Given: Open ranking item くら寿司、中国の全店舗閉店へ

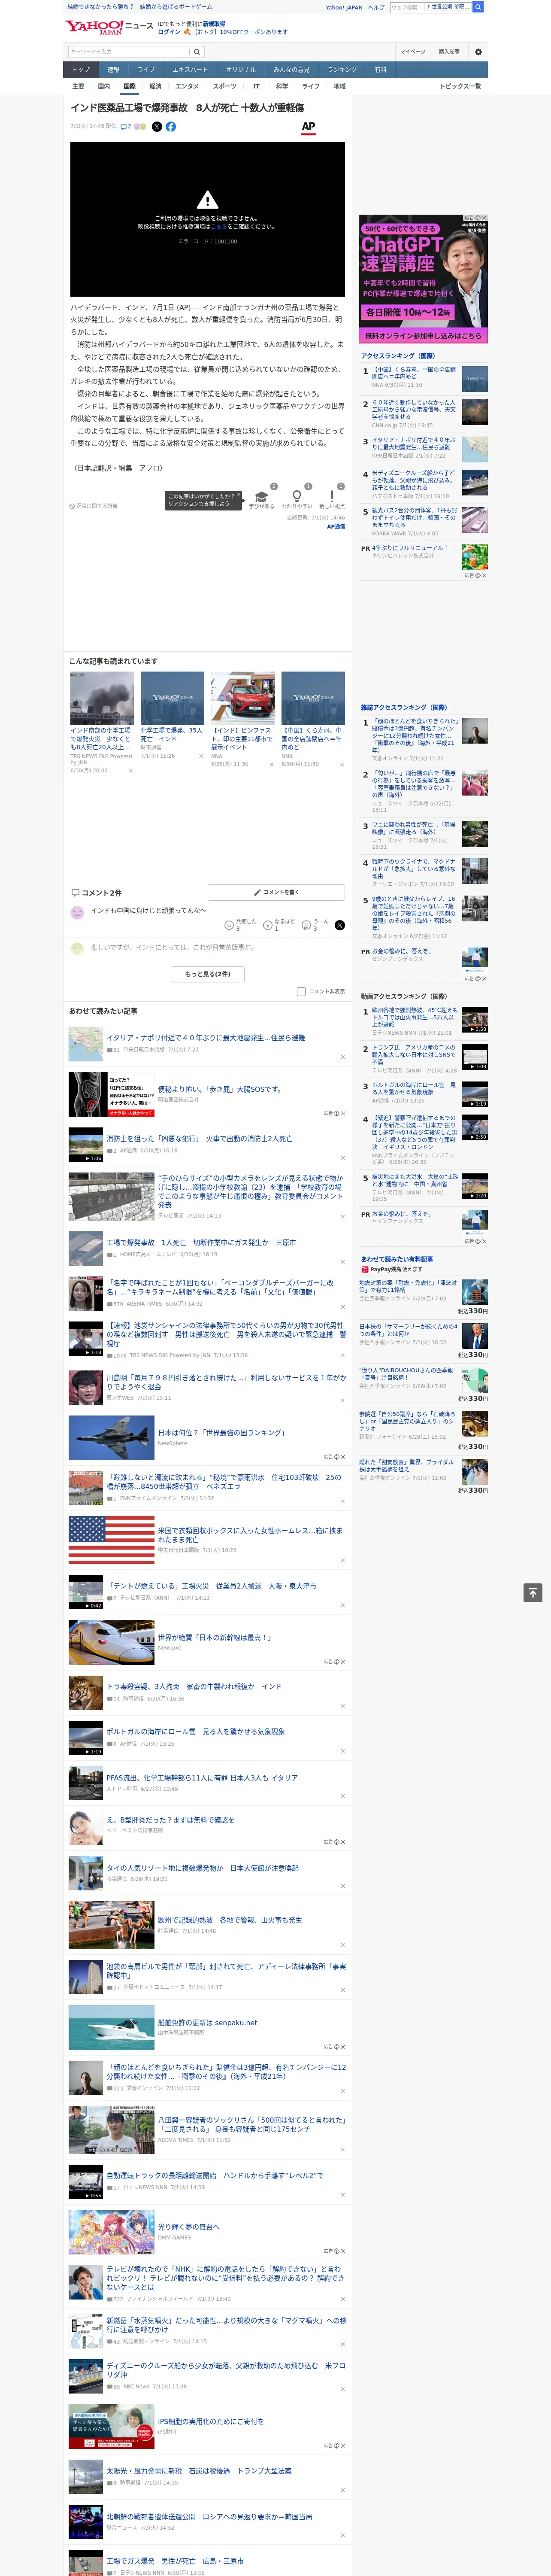Looking at the screenshot, I should click(414, 373).
